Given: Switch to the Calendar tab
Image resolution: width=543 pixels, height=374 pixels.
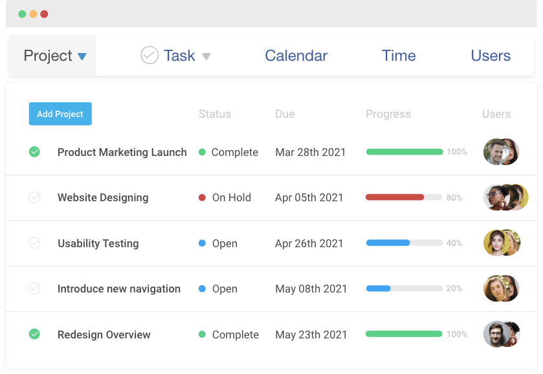Looking at the screenshot, I should [x=296, y=56].
